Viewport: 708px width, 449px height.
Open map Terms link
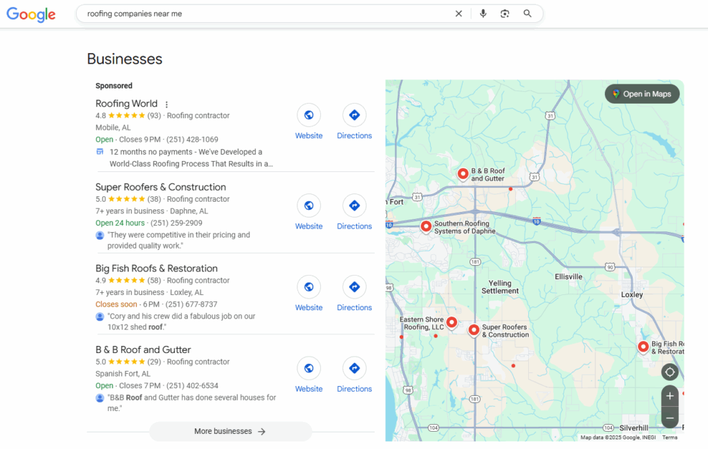pyautogui.click(x=669, y=437)
